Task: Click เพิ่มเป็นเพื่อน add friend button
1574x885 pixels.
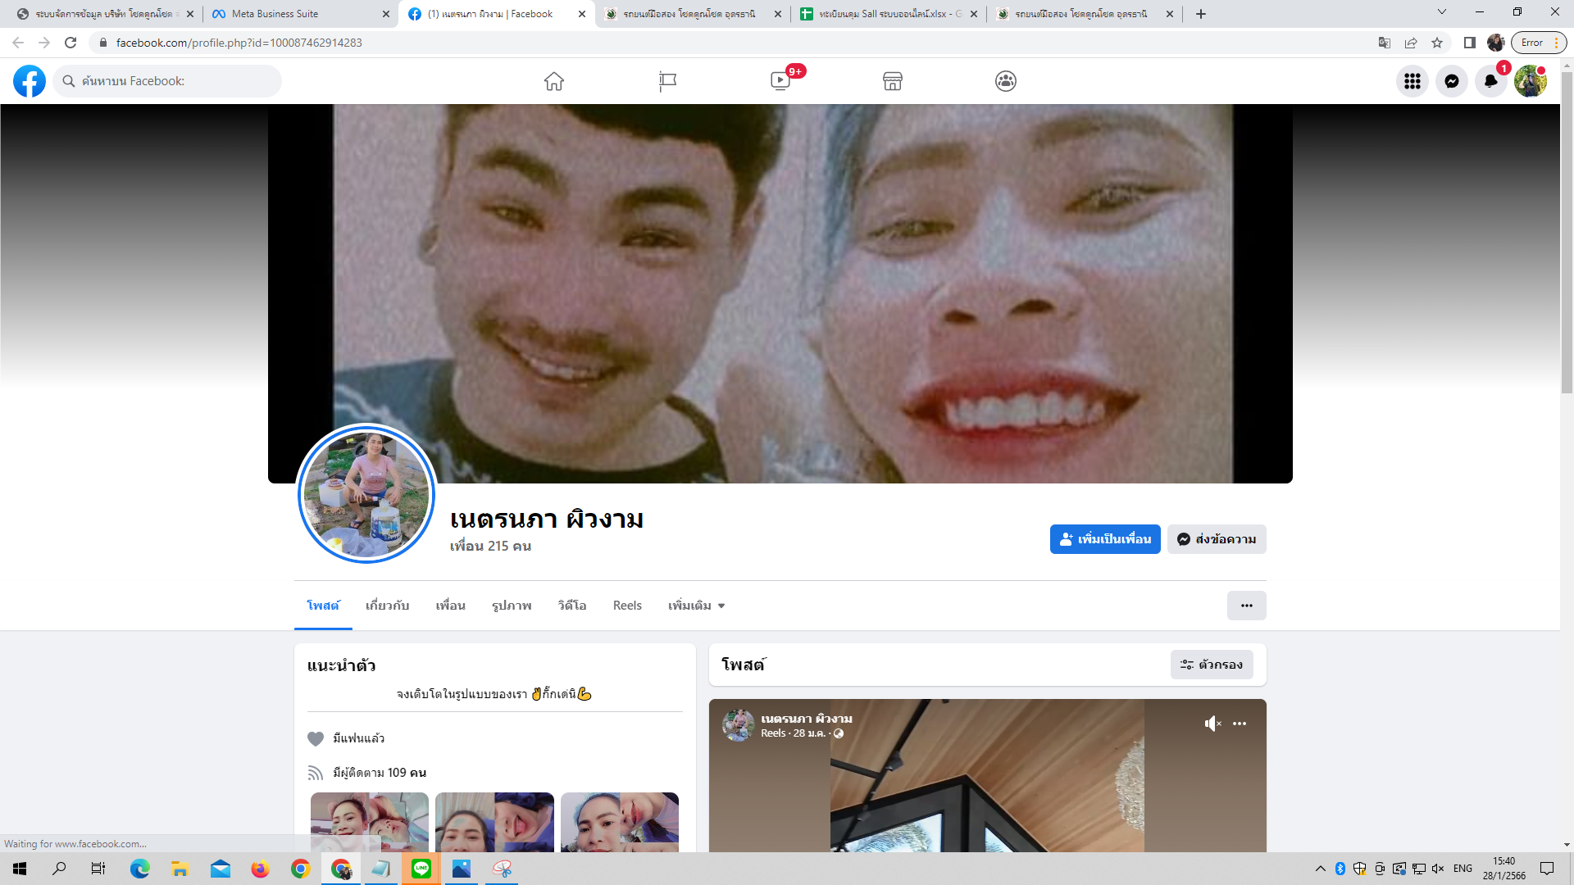Action: (1105, 539)
